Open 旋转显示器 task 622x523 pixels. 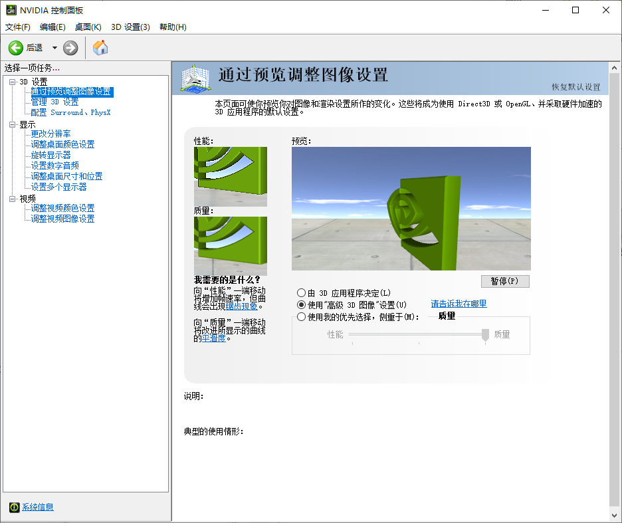click(x=51, y=155)
